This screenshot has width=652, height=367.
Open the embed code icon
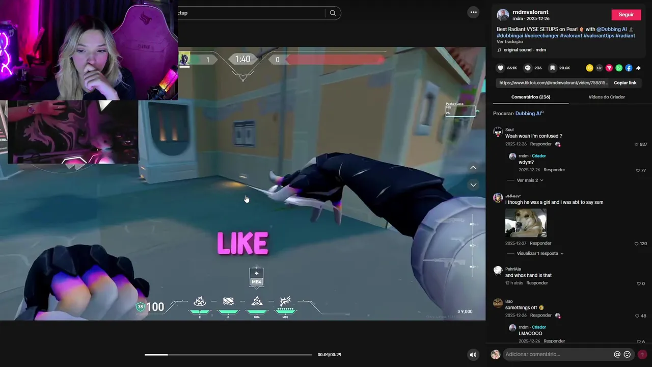pos(599,68)
